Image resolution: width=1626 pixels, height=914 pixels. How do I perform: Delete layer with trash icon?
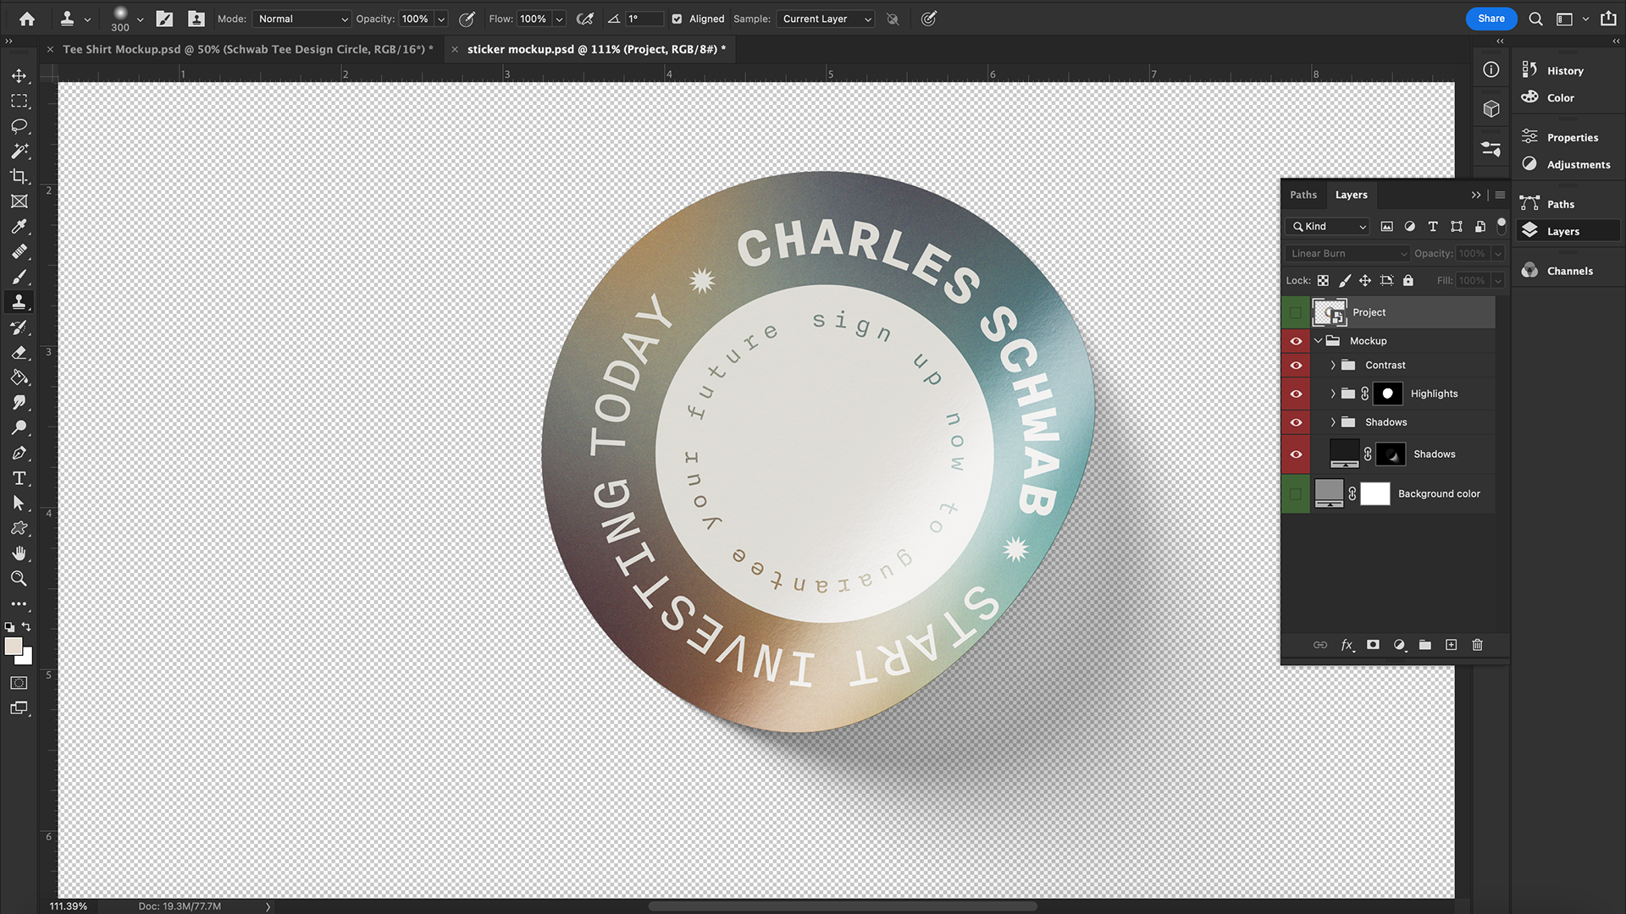coord(1477,645)
